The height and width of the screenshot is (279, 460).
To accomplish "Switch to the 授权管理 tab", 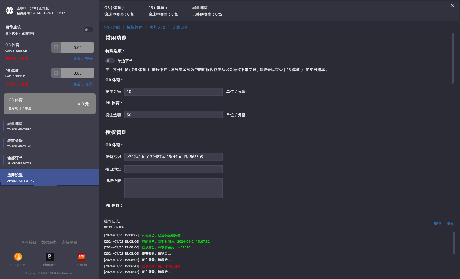I will click(x=134, y=27).
